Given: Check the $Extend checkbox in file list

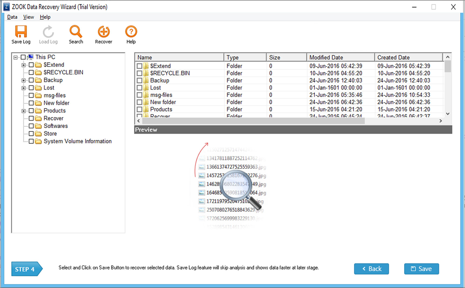Looking at the screenshot, I should point(140,66).
